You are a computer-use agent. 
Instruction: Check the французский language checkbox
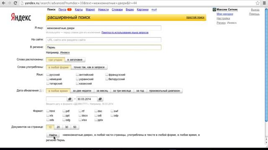point(107,75)
